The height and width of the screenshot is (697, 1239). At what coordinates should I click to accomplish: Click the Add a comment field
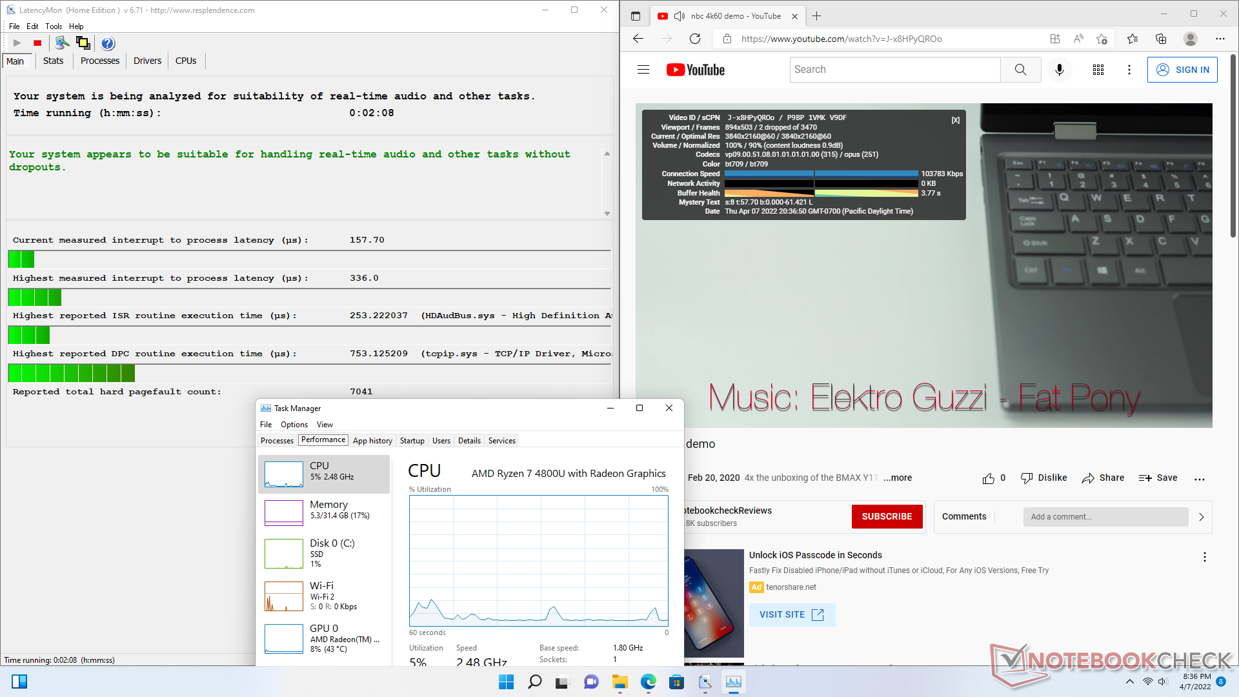coord(1105,517)
